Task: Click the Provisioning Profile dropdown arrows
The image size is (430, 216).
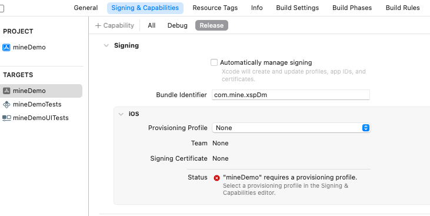Action: coord(366,128)
